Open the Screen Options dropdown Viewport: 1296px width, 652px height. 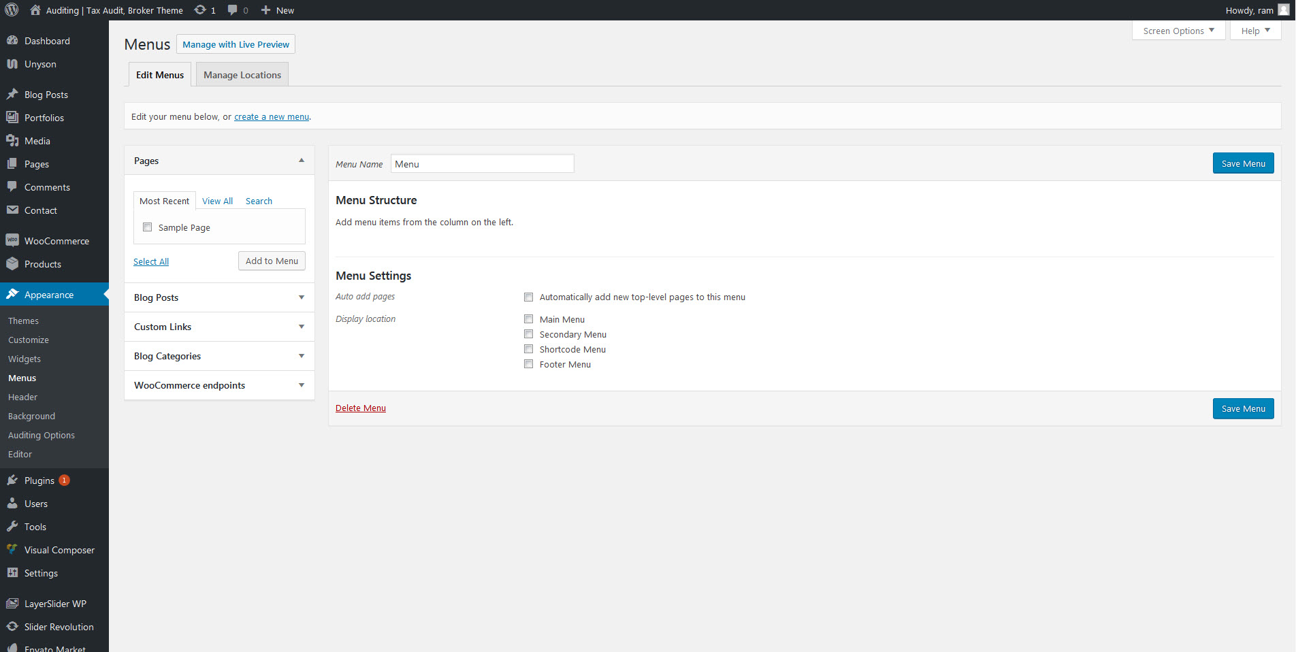click(1177, 30)
